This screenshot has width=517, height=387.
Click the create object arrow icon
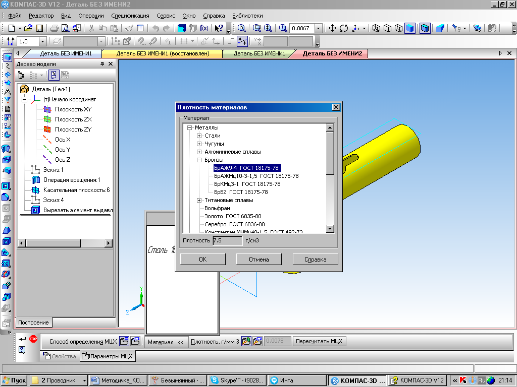pos(22,339)
